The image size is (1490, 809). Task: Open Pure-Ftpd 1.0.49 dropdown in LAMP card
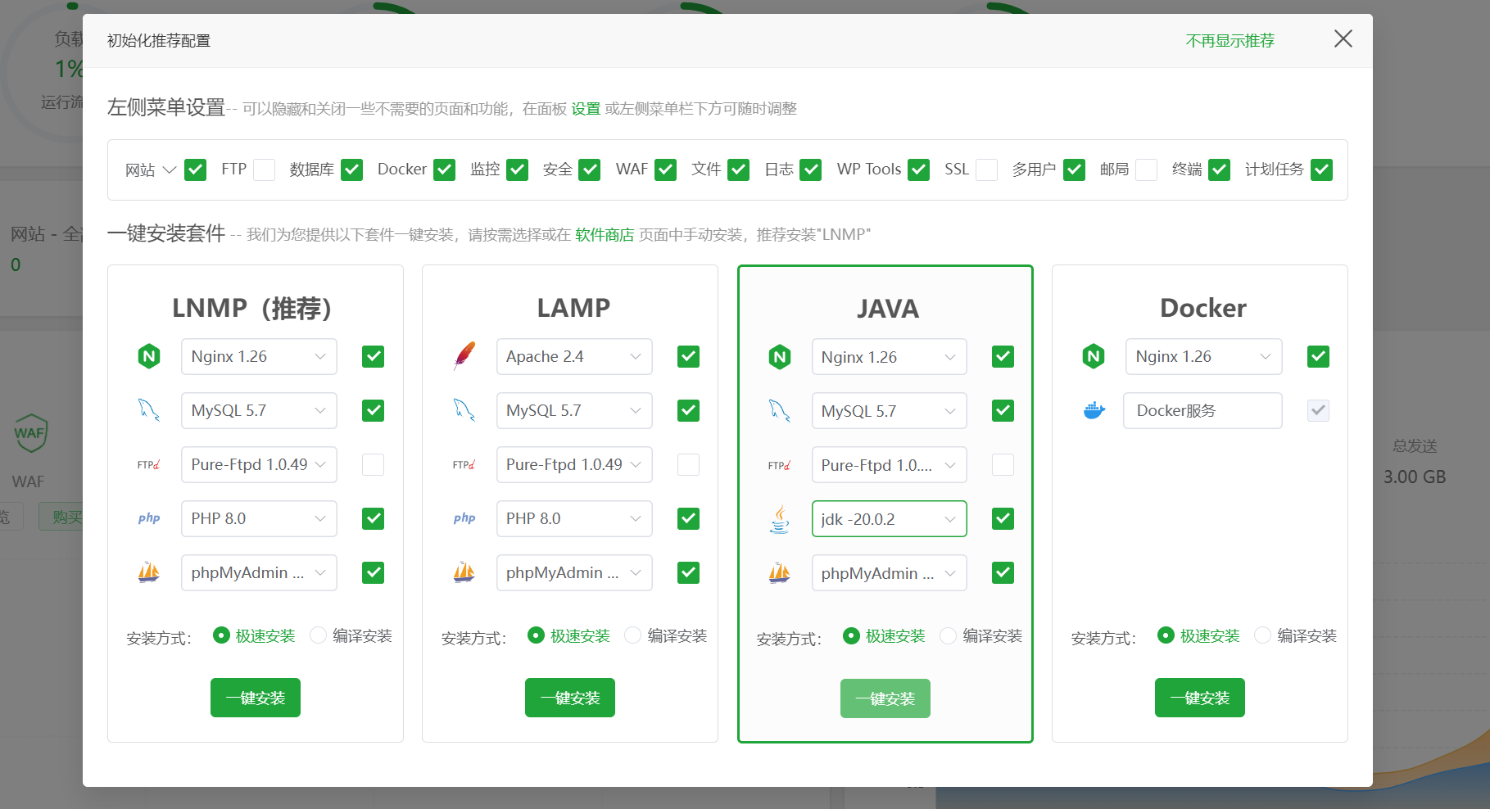coord(574,464)
